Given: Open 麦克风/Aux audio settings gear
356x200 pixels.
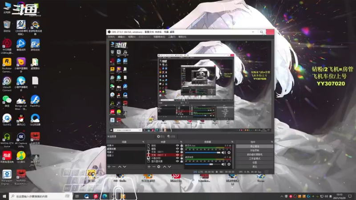Looking at the screenshot, I should pos(229,152).
